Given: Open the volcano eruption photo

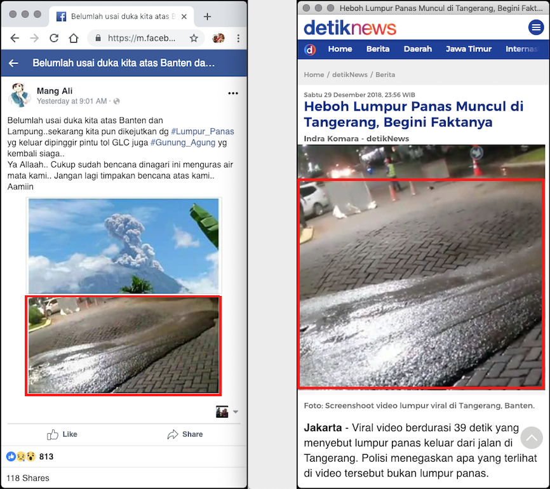Looking at the screenshot, I should coord(123,245).
